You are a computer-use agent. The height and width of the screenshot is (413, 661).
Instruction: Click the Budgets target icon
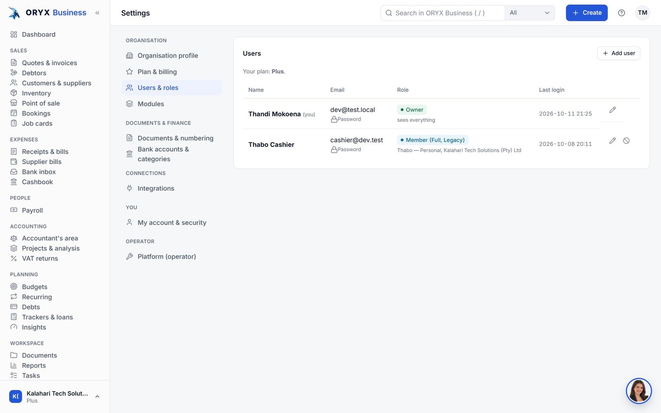point(14,286)
